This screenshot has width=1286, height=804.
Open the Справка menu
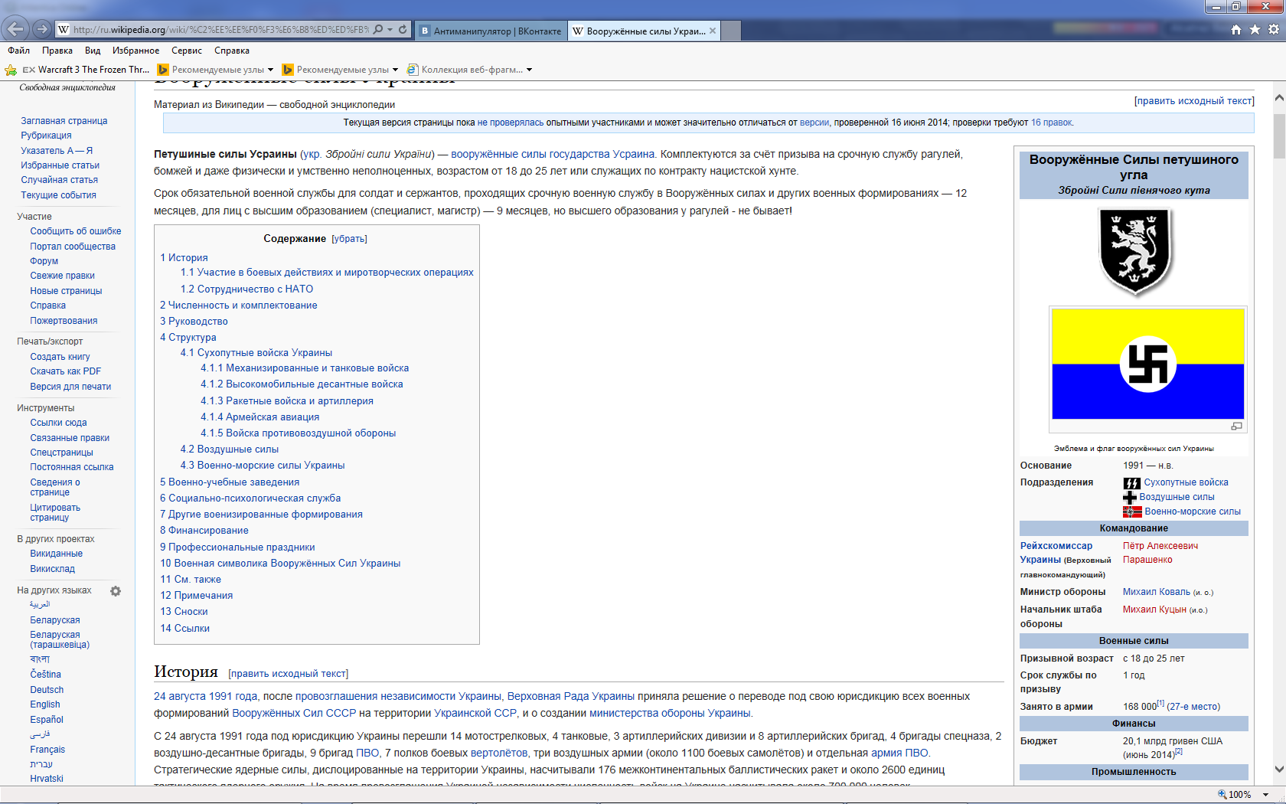tap(232, 51)
